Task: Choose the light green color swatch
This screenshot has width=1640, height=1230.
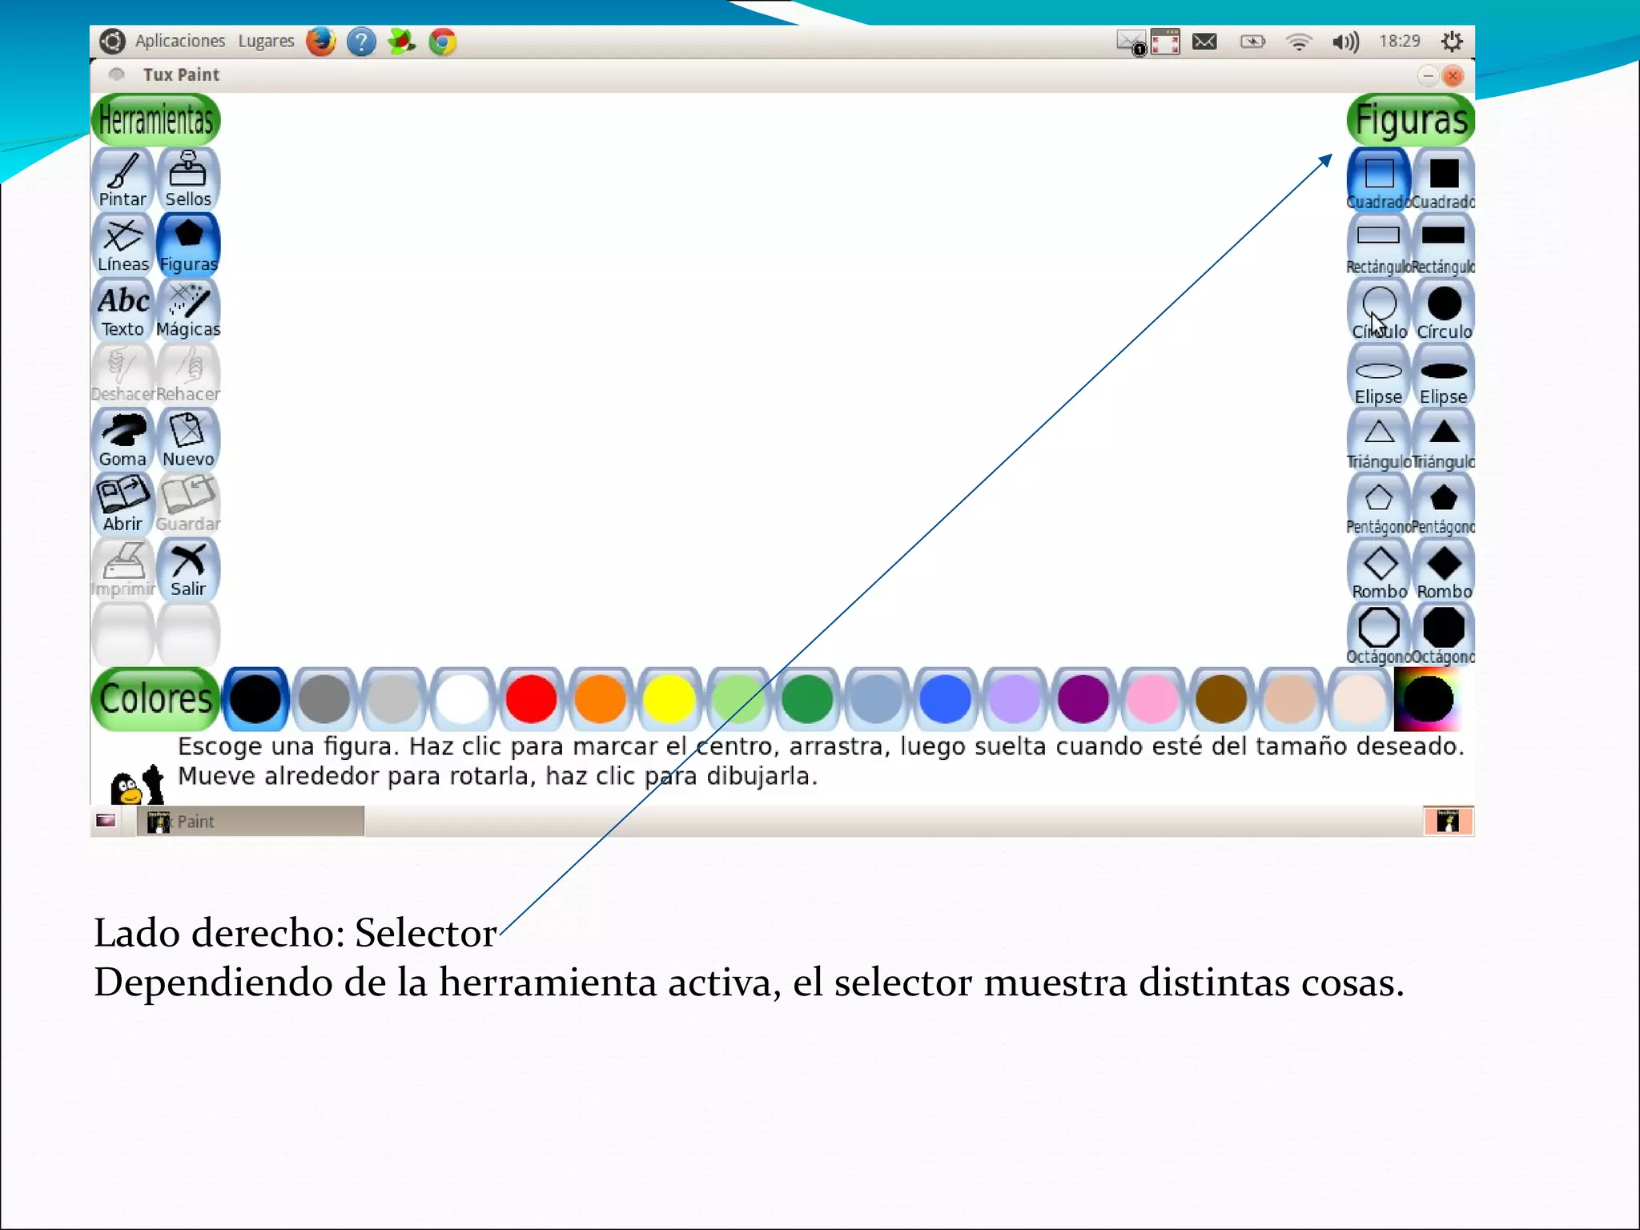Action: pyautogui.click(x=738, y=699)
